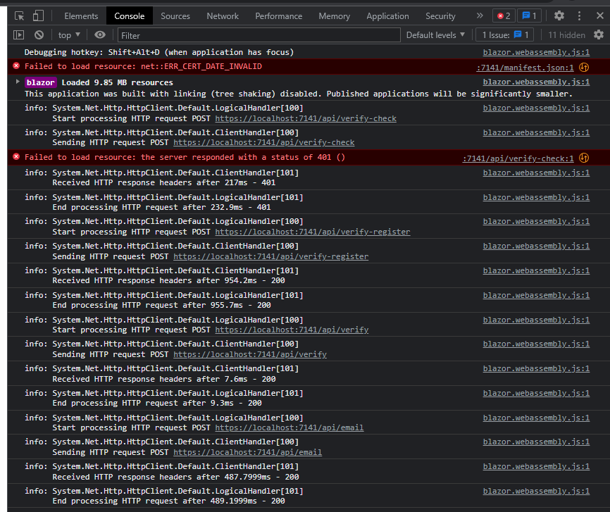Viewport: 610px width, 512px height.
Task: Follow the Sending request api/email URL
Action: (x=247, y=452)
